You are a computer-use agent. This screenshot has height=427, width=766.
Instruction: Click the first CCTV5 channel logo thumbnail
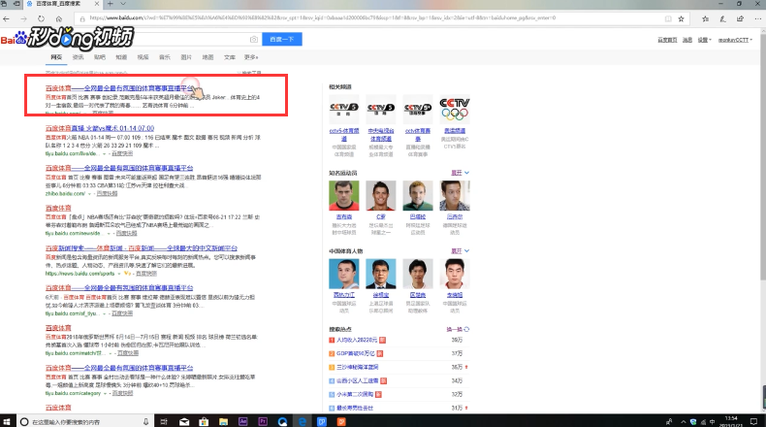tap(344, 110)
